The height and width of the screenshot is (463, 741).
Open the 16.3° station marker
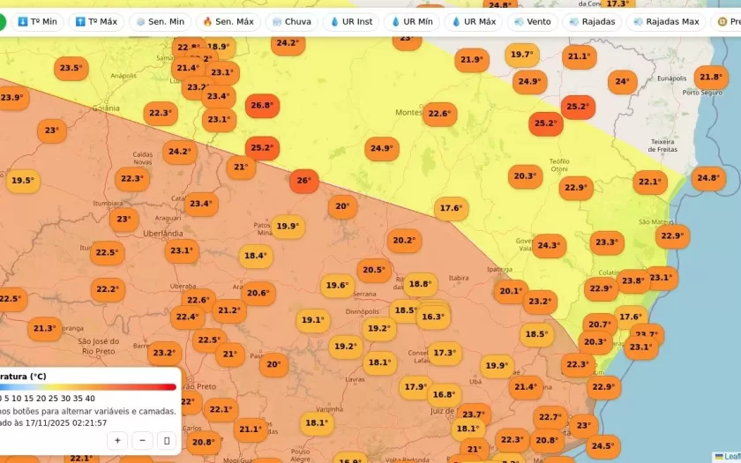433,317
